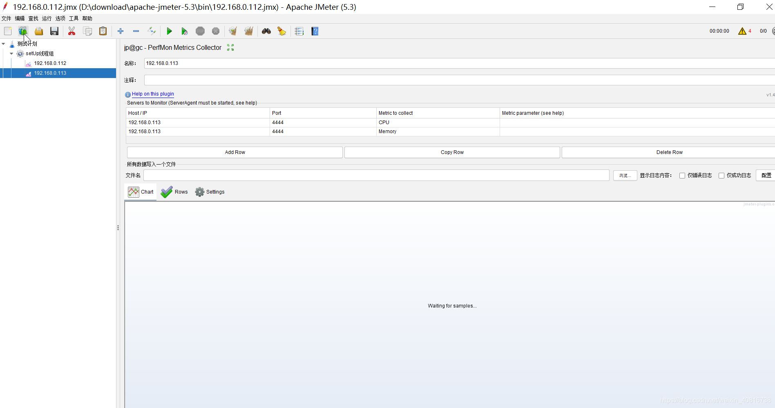The image size is (775, 408).
Task: Click the vertical split pane divider handle
Action: coord(118,228)
